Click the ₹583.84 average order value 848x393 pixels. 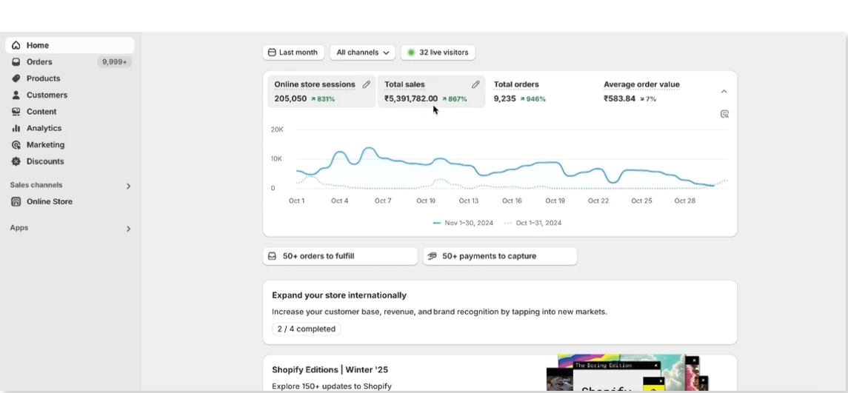point(620,99)
